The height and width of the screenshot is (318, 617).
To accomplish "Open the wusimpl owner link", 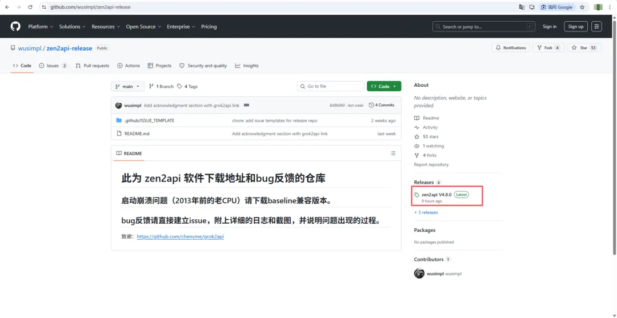I will pos(30,49).
